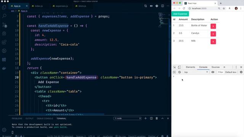244x137 pixels.
Task: Open the Manage gear in activity bar
Action: pyautogui.click(x=4, y=130)
